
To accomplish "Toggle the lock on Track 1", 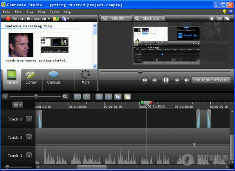I will [x=29, y=155].
